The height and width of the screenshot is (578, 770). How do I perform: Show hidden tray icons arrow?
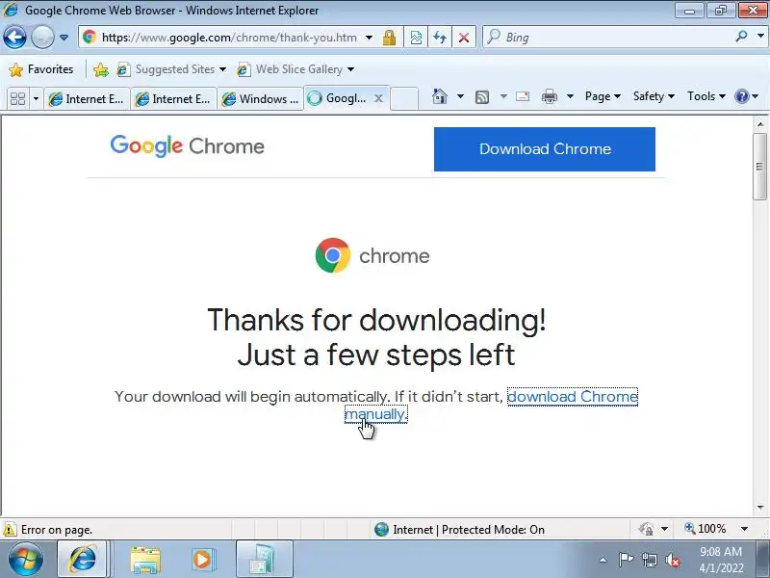coord(603,560)
